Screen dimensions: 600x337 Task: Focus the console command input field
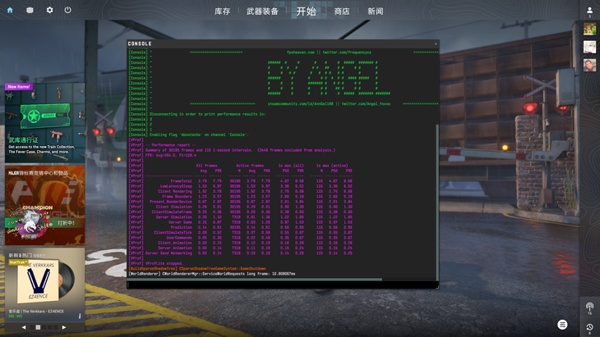[283, 285]
